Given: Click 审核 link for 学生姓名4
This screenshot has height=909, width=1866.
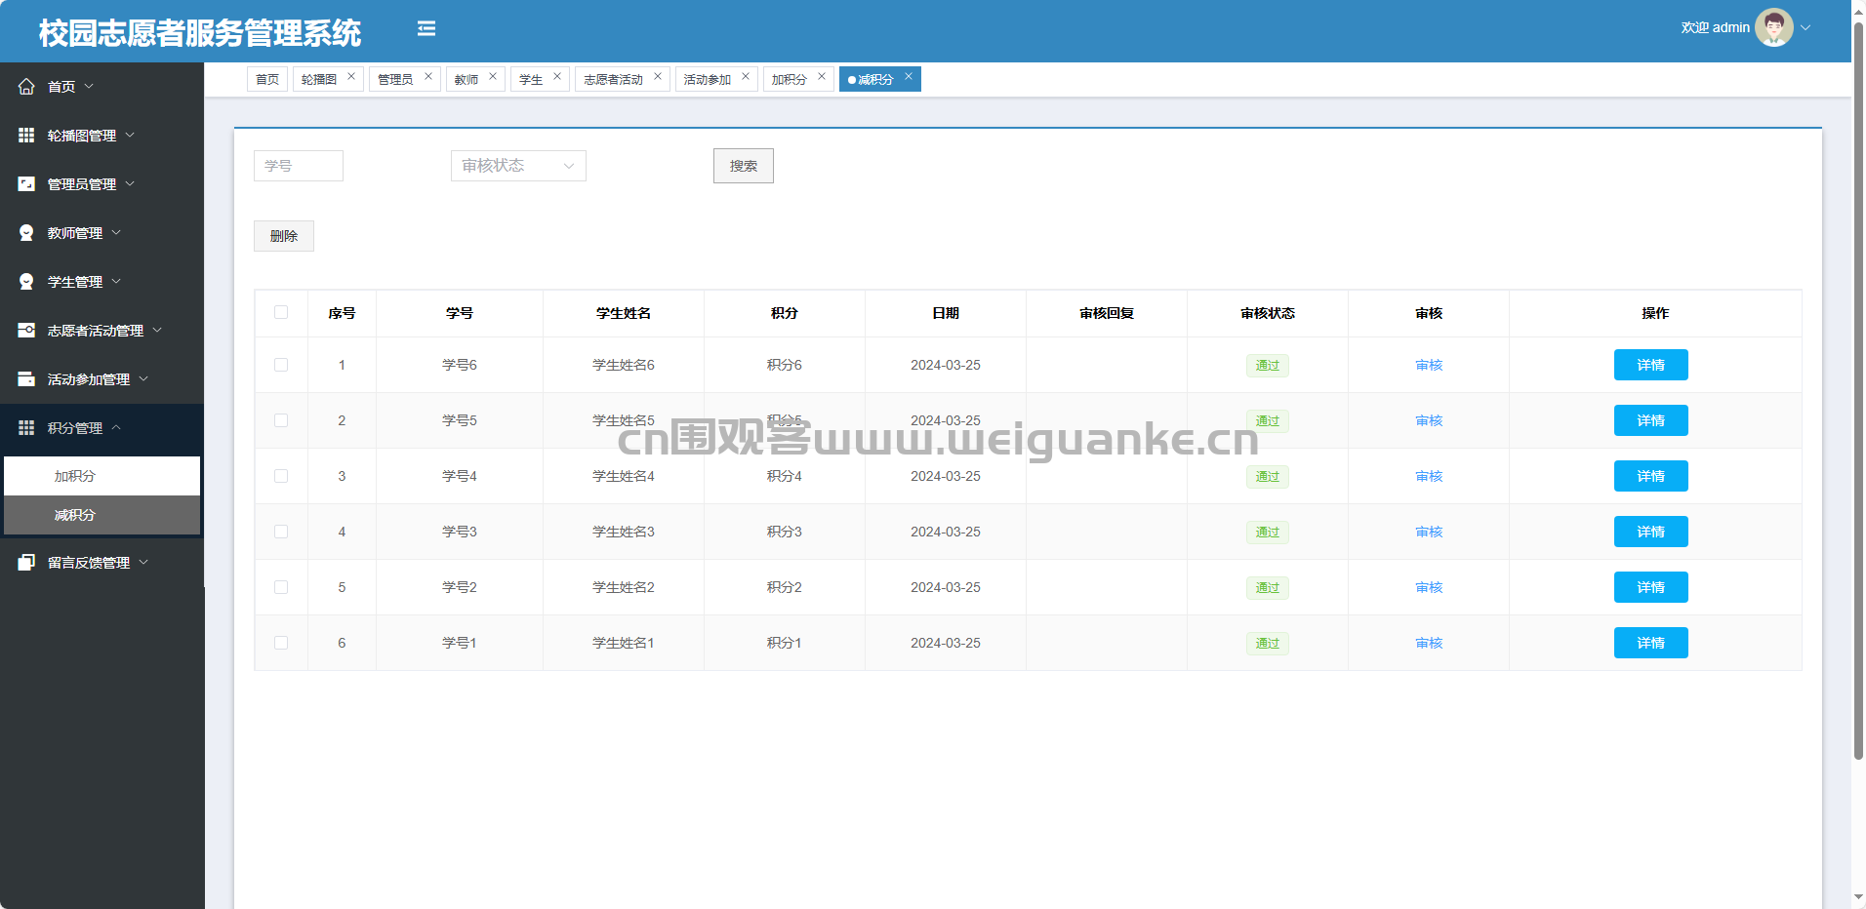Looking at the screenshot, I should point(1429,476).
